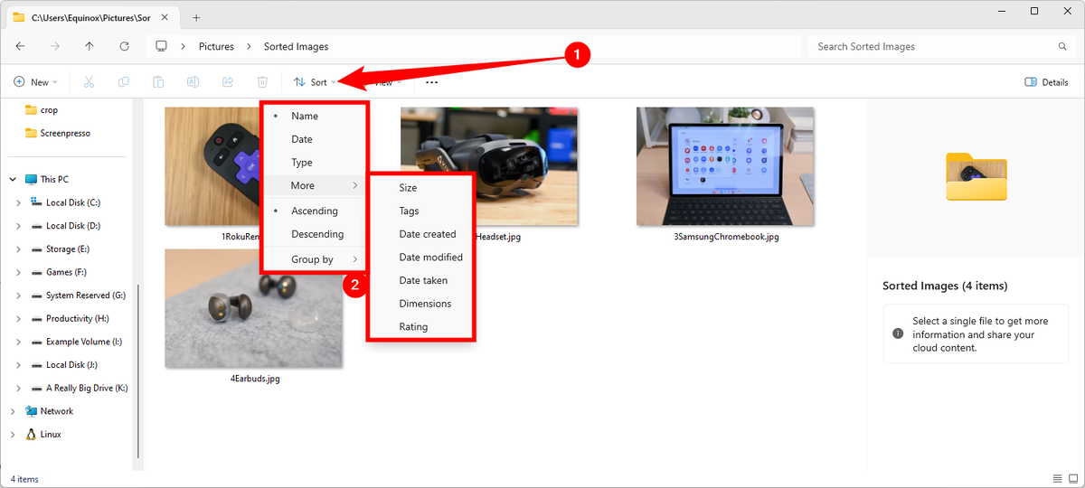Screen dimensions: 1085x488
Task: Click Pictures in the breadcrumb path
Action: (x=216, y=46)
